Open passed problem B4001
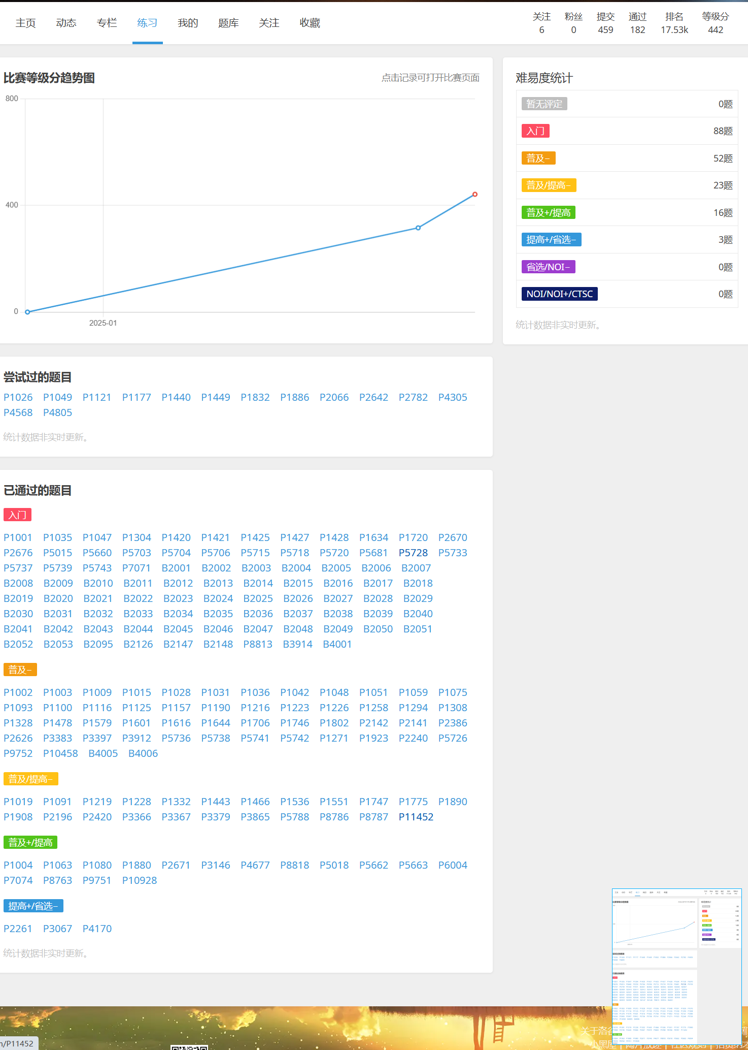Viewport: 748px width, 1050px height. point(337,644)
